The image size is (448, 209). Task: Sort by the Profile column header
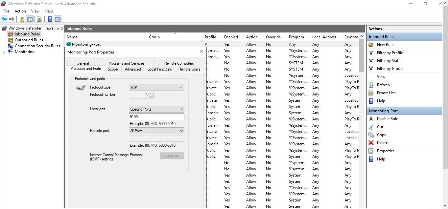pyautogui.click(x=212, y=37)
